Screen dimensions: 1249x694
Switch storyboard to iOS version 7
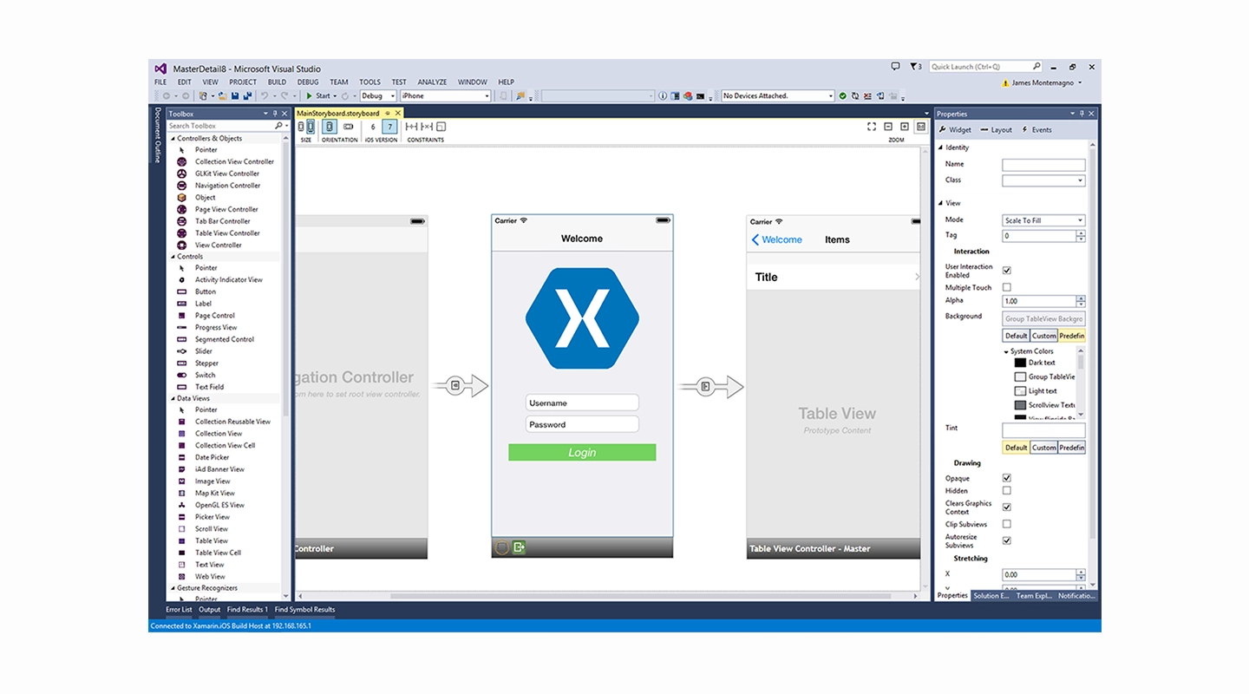[389, 127]
